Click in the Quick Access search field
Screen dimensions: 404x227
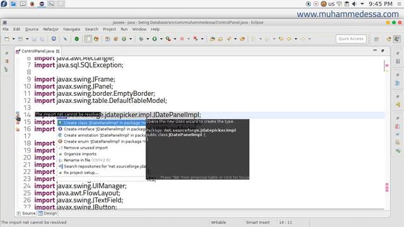[x=351, y=39]
